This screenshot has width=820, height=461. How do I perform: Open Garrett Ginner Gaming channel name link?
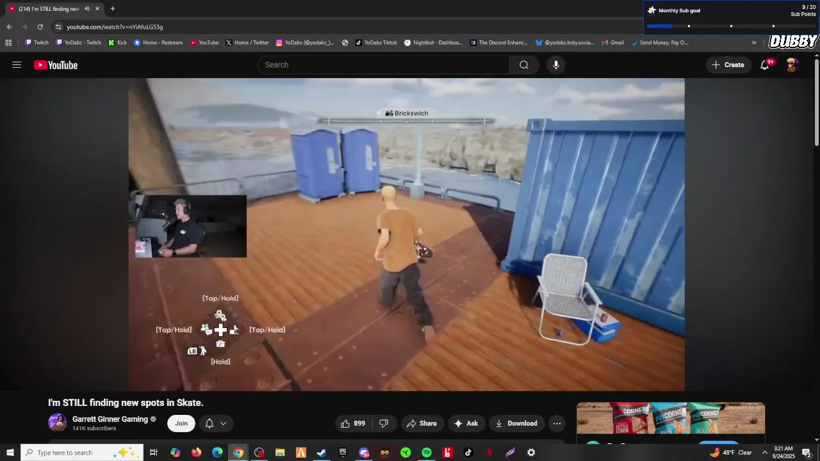pyautogui.click(x=110, y=419)
